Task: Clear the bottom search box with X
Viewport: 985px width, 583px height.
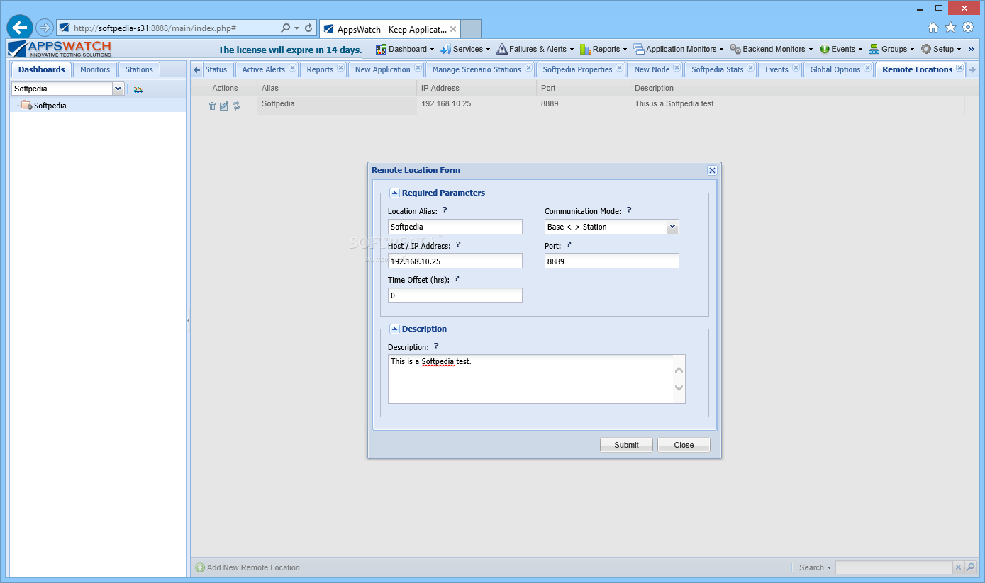Action: (958, 567)
